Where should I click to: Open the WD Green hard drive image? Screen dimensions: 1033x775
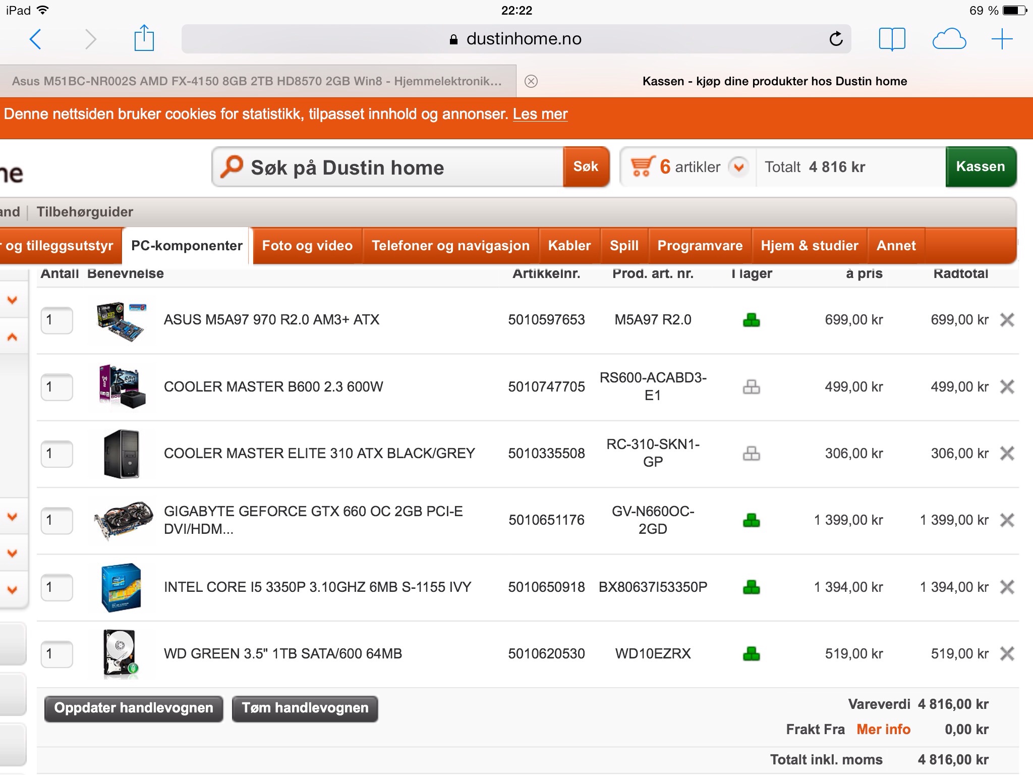(120, 654)
